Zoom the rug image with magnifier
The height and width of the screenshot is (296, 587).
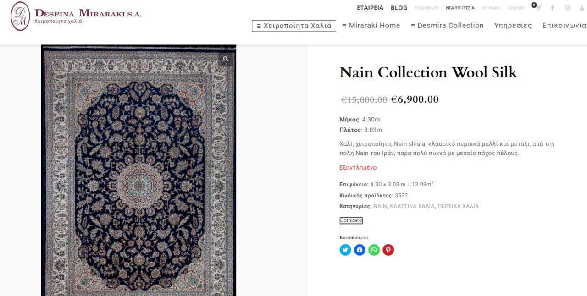pos(226,59)
